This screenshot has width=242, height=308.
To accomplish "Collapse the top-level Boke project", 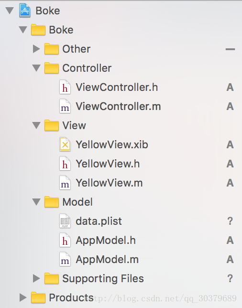I will pyautogui.click(x=10, y=11).
